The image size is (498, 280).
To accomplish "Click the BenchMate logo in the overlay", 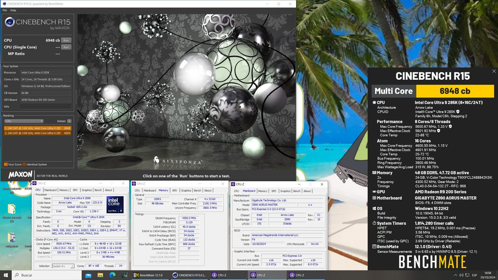I will point(433,262).
